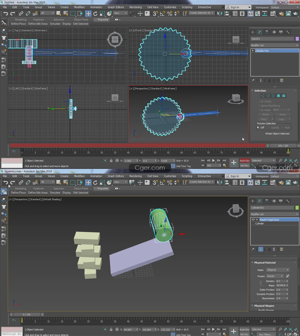Screen dimensions: 300x336
Task: Open Hierarchy tab icon in Untitled command panel
Action: (x=267, y=32)
